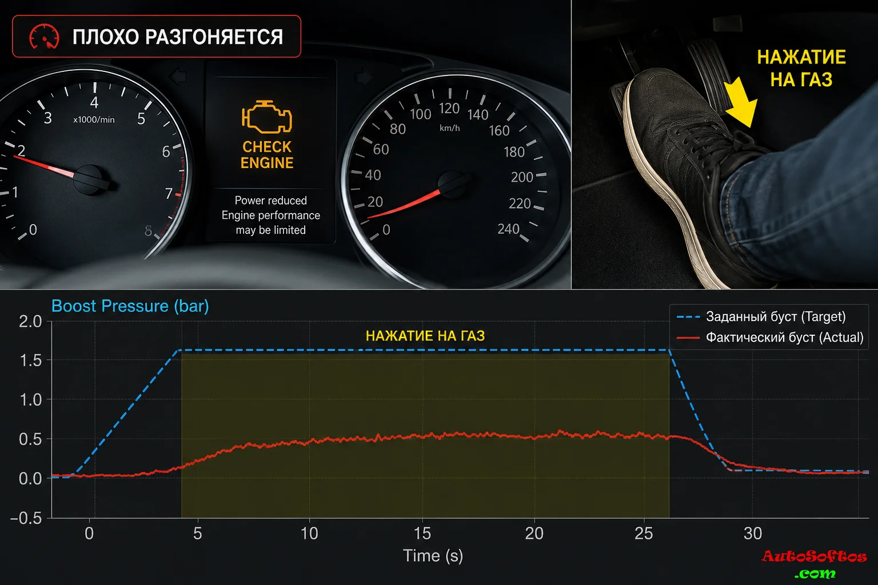This screenshot has height=585, width=878.
Task: Click the orange check engine icon
Action: 267,117
